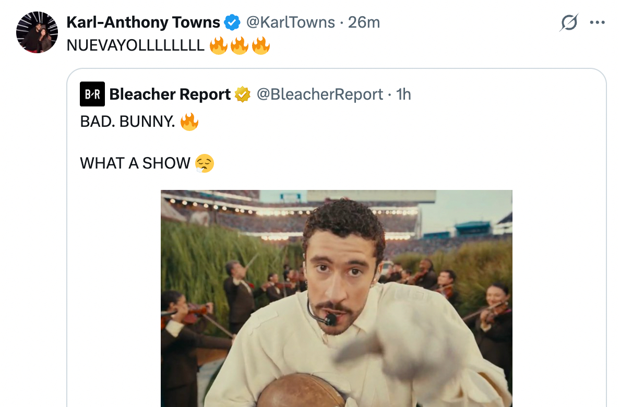The width and height of the screenshot is (620, 407).
Task: Click the 26m post timestamp
Action: coord(364,22)
